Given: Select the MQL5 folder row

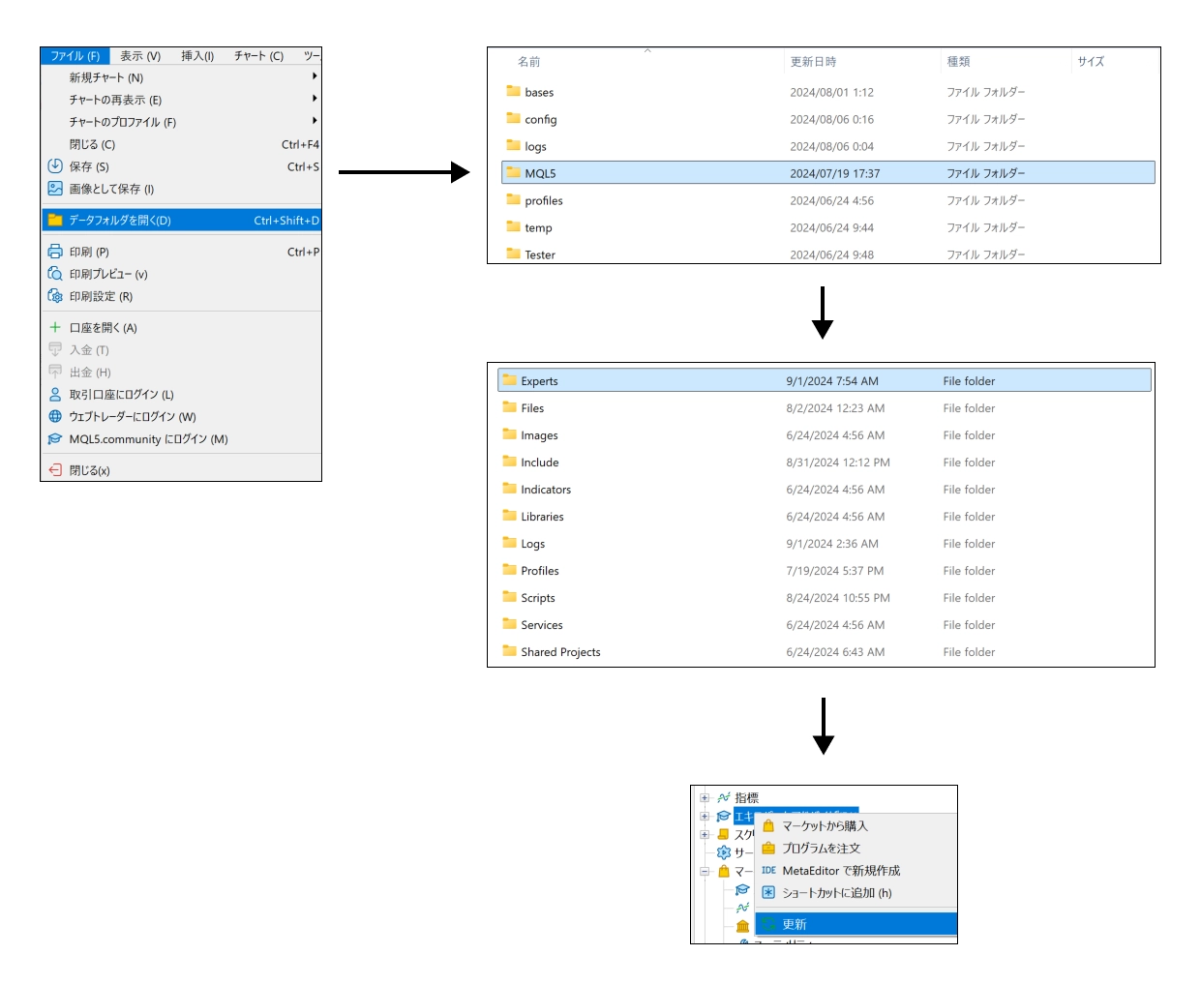Looking at the screenshot, I should tap(828, 173).
